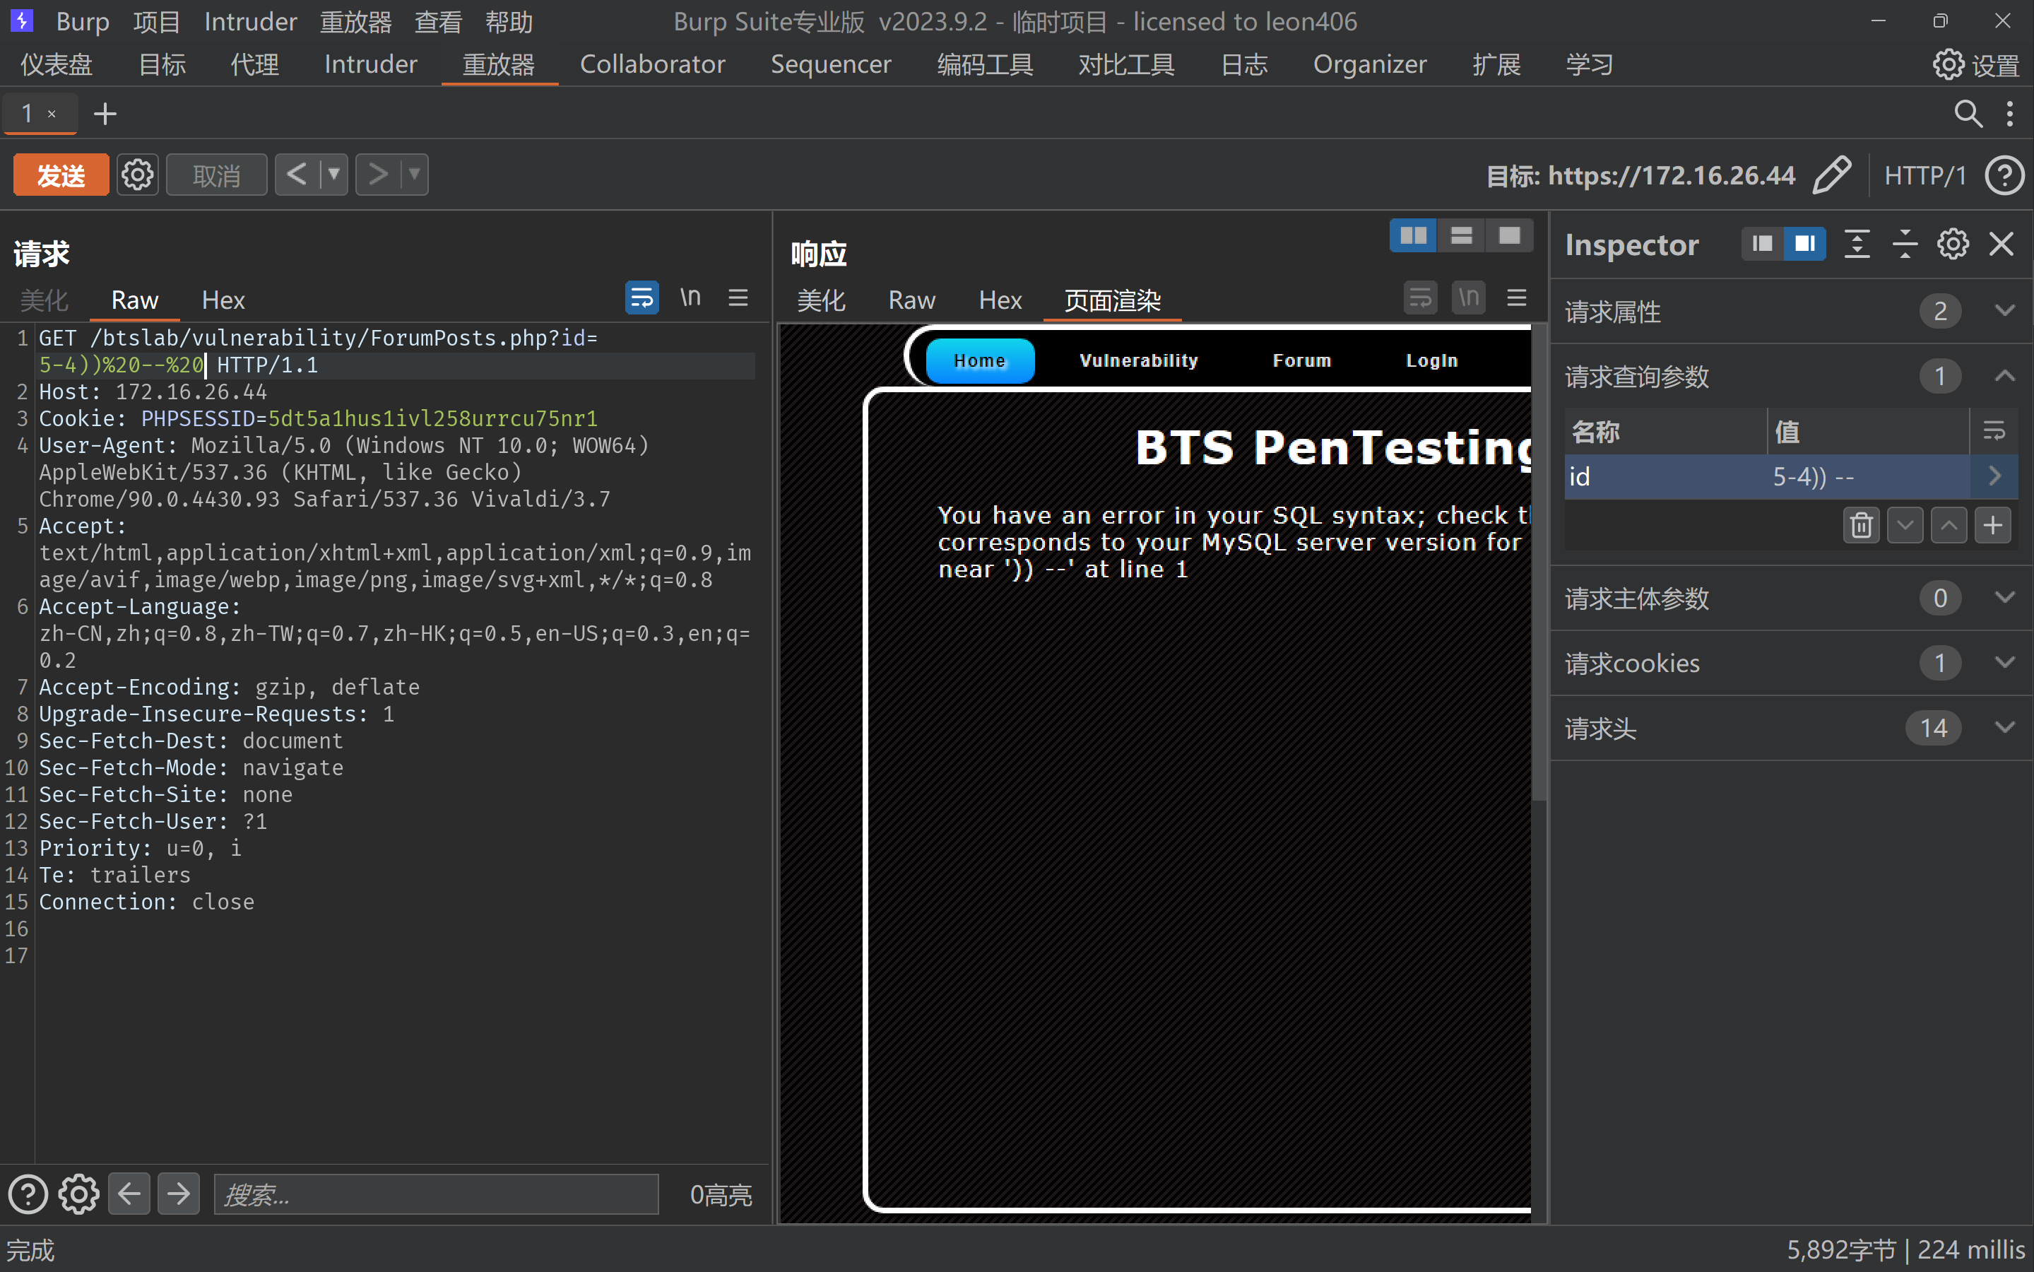This screenshot has width=2034, height=1272.
Task: Open send settings gear next to 发送
Action: tap(138, 175)
